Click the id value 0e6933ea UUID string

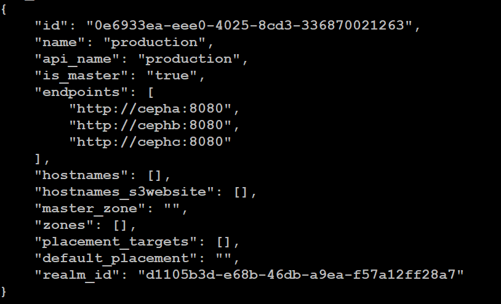249,25
